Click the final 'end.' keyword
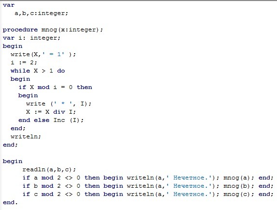This screenshot has width=277, height=210. [x=10, y=202]
